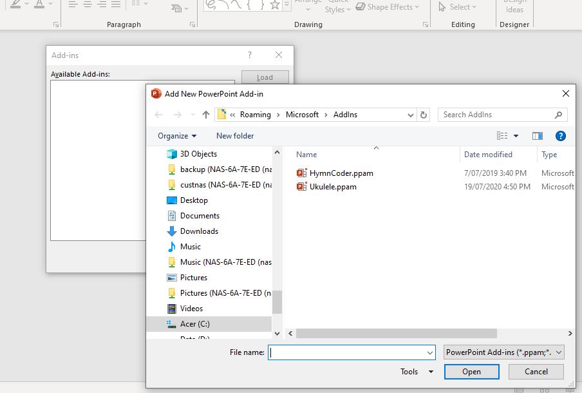This screenshot has height=393, width=582.
Task: Expand the shapes gallery More arrow
Action: coord(287,5)
